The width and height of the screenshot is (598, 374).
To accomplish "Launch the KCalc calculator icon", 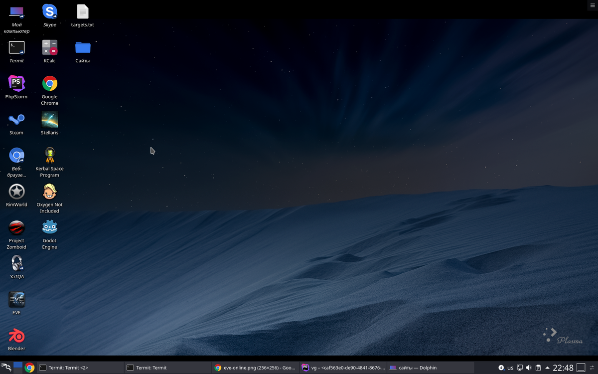I will coord(50,51).
